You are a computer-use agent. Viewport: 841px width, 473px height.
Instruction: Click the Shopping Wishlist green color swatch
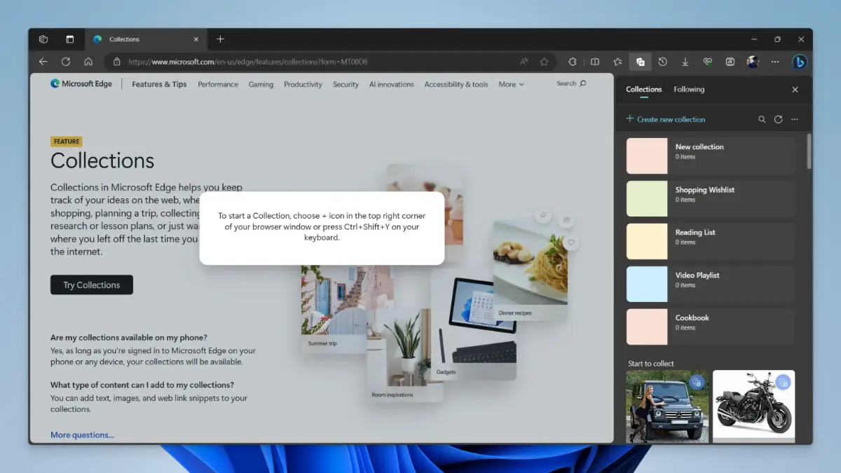click(647, 199)
